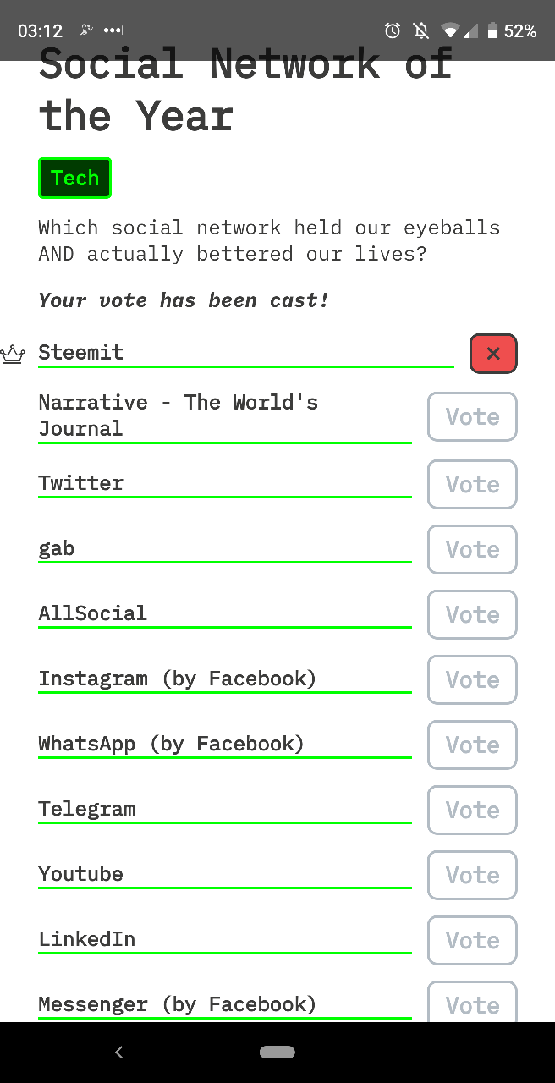Vote for WhatsApp (by Facebook)
Image resolution: width=555 pixels, height=1083 pixels.
(x=472, y=745)
